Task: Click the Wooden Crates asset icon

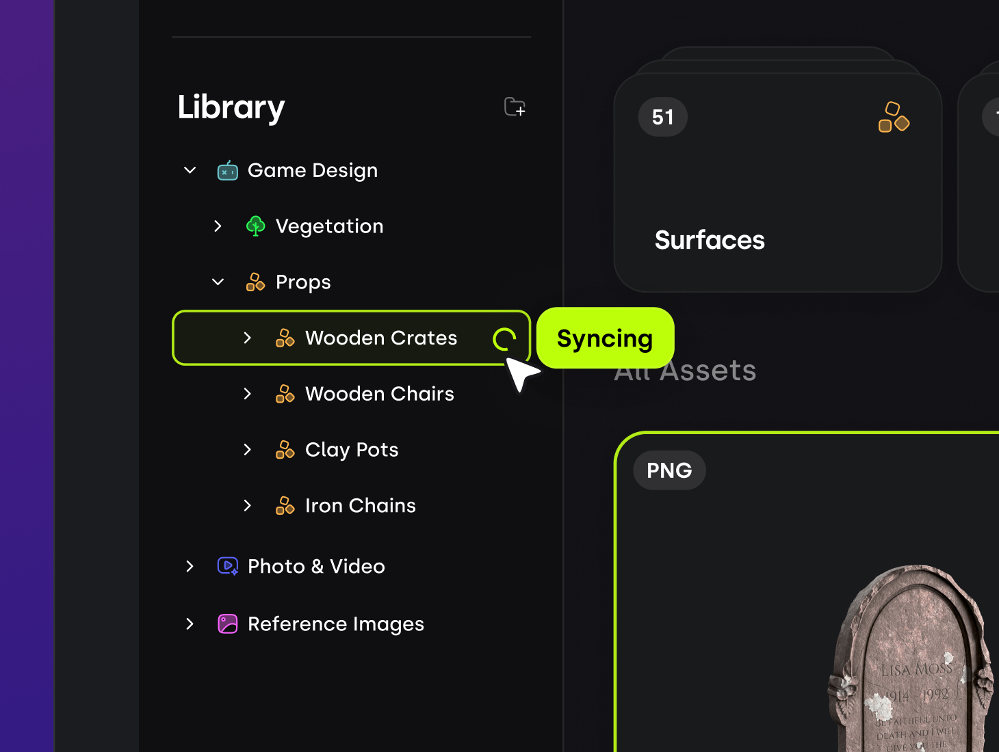Action: [x=285, y=338]
